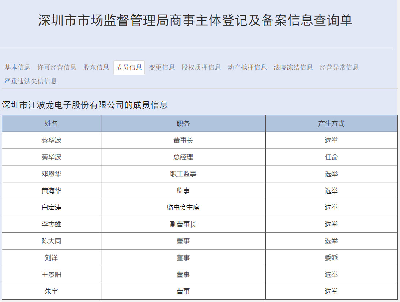
Task: Open the 基本信息 tab
Action: pyautogui.click(x=17, y=67)
